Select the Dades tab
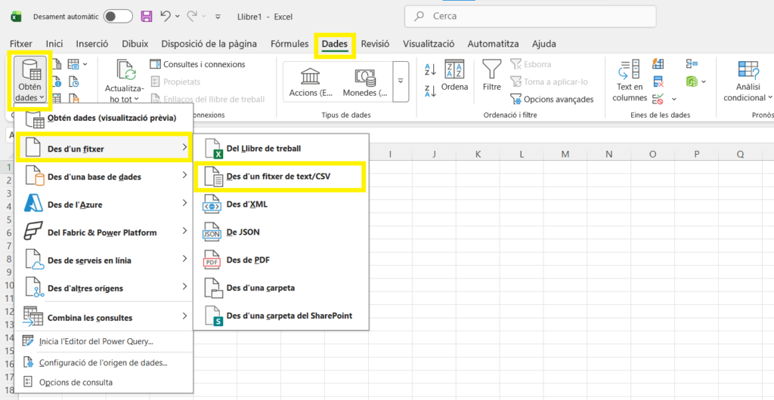This screenshot has height=400, width=774. coord(335,44)
